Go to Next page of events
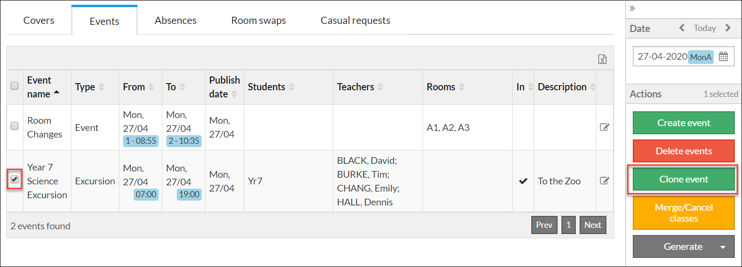Image resolution: width=742 pixels, height=267 pixels. [x=593, y=225]
